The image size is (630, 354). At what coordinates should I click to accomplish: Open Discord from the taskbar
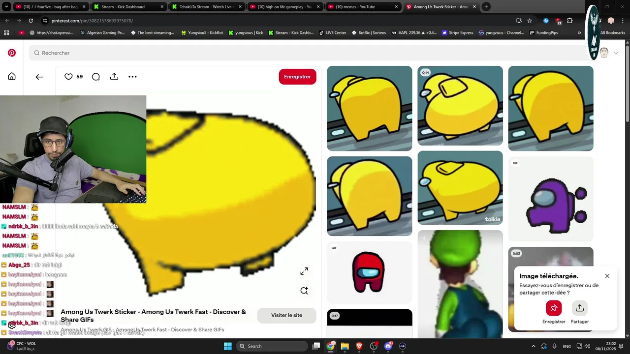[388, 346]
